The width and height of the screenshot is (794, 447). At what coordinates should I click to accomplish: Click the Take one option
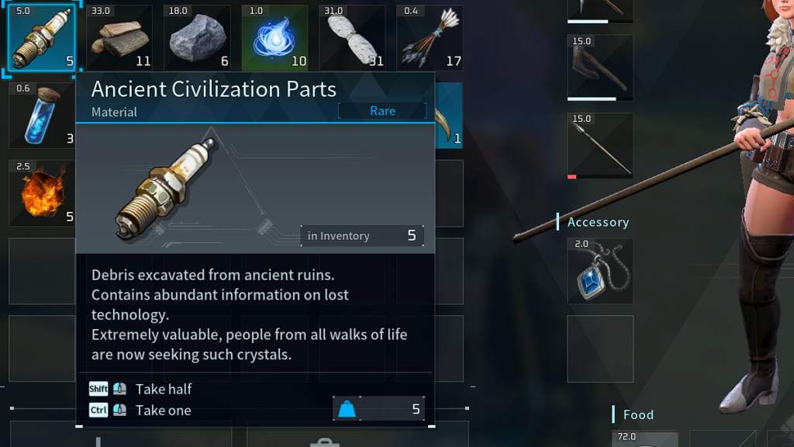tap(163, 411)
